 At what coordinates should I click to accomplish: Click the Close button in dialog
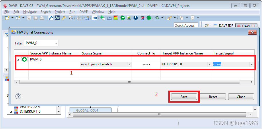(241, 97)
